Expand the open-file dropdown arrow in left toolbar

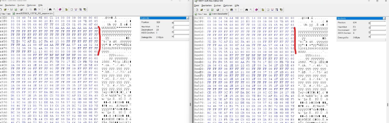point(9,10)
